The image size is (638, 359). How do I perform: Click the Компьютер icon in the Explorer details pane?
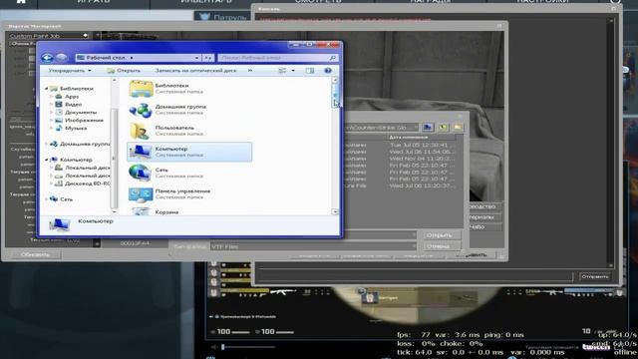pyautogui.click(x=60, y=224)
